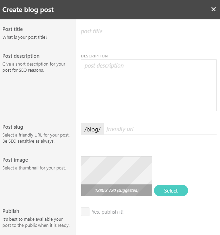Click the 'Create blog post' dialog title
The image size is (220, 235).
[28, 10]
